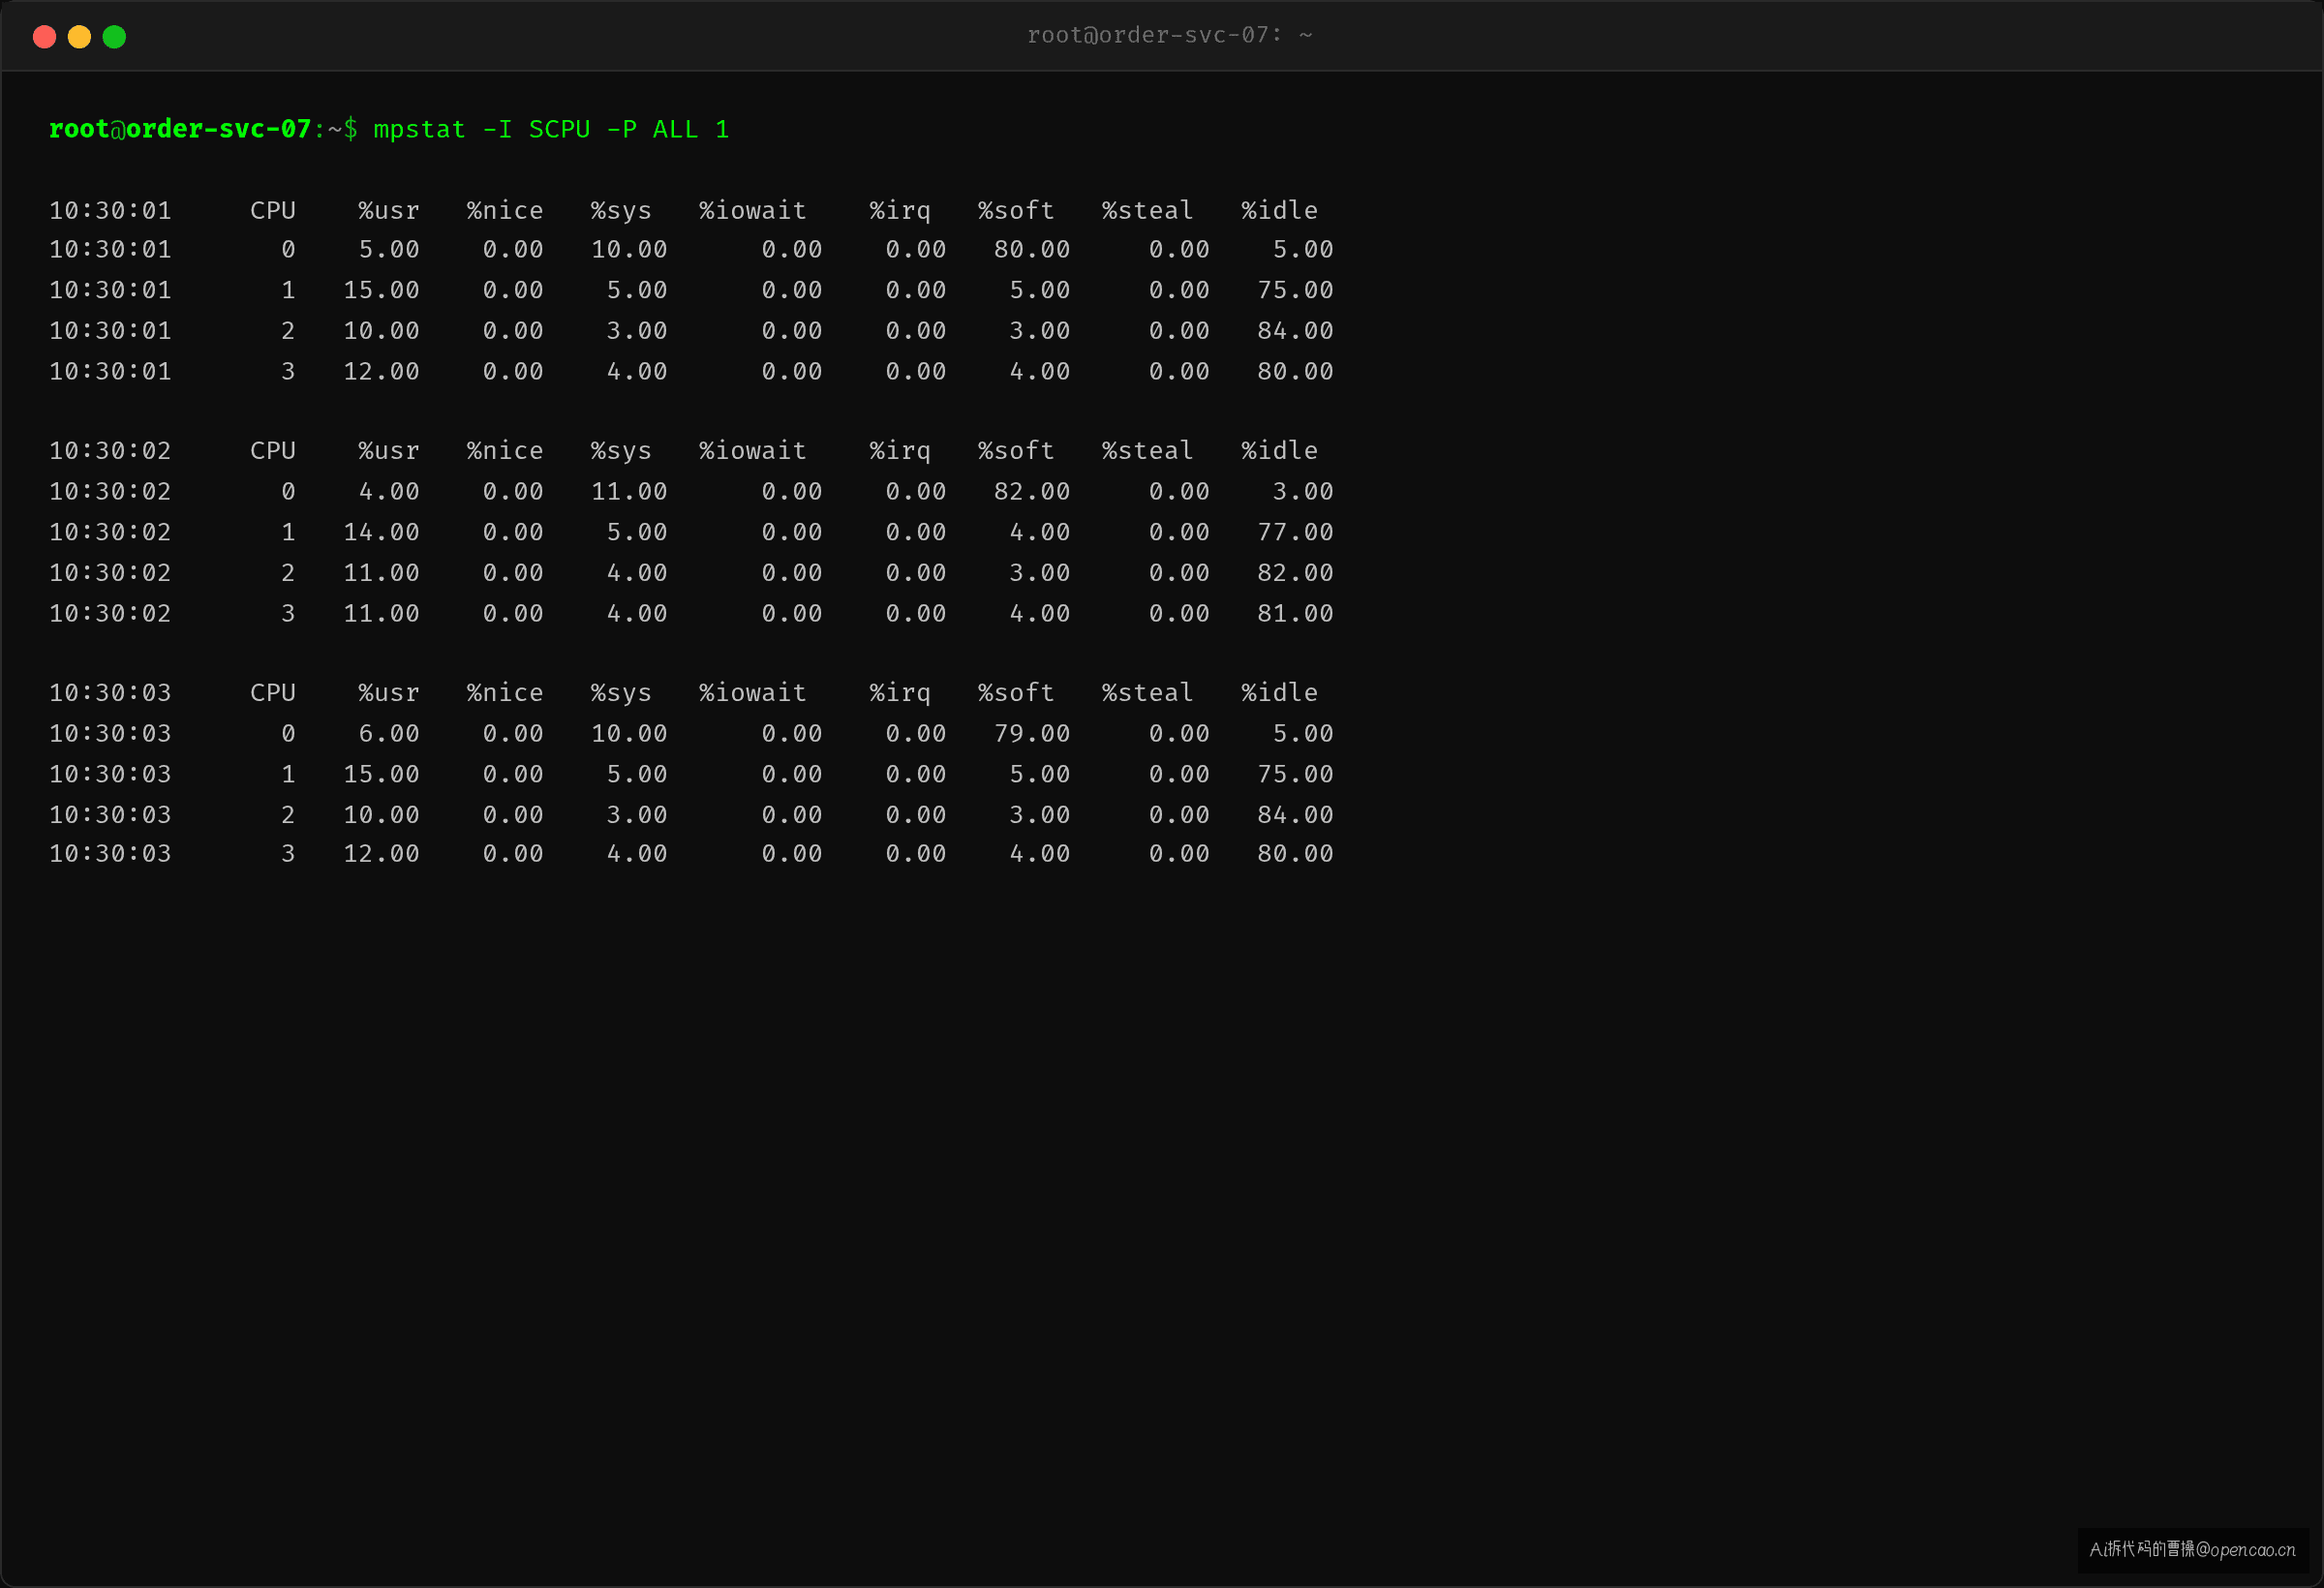The height and width of the screenshot is (1588, 2324).
Task: Minimize the terminal with the yellow button
Action: click(x=79, y=37)
